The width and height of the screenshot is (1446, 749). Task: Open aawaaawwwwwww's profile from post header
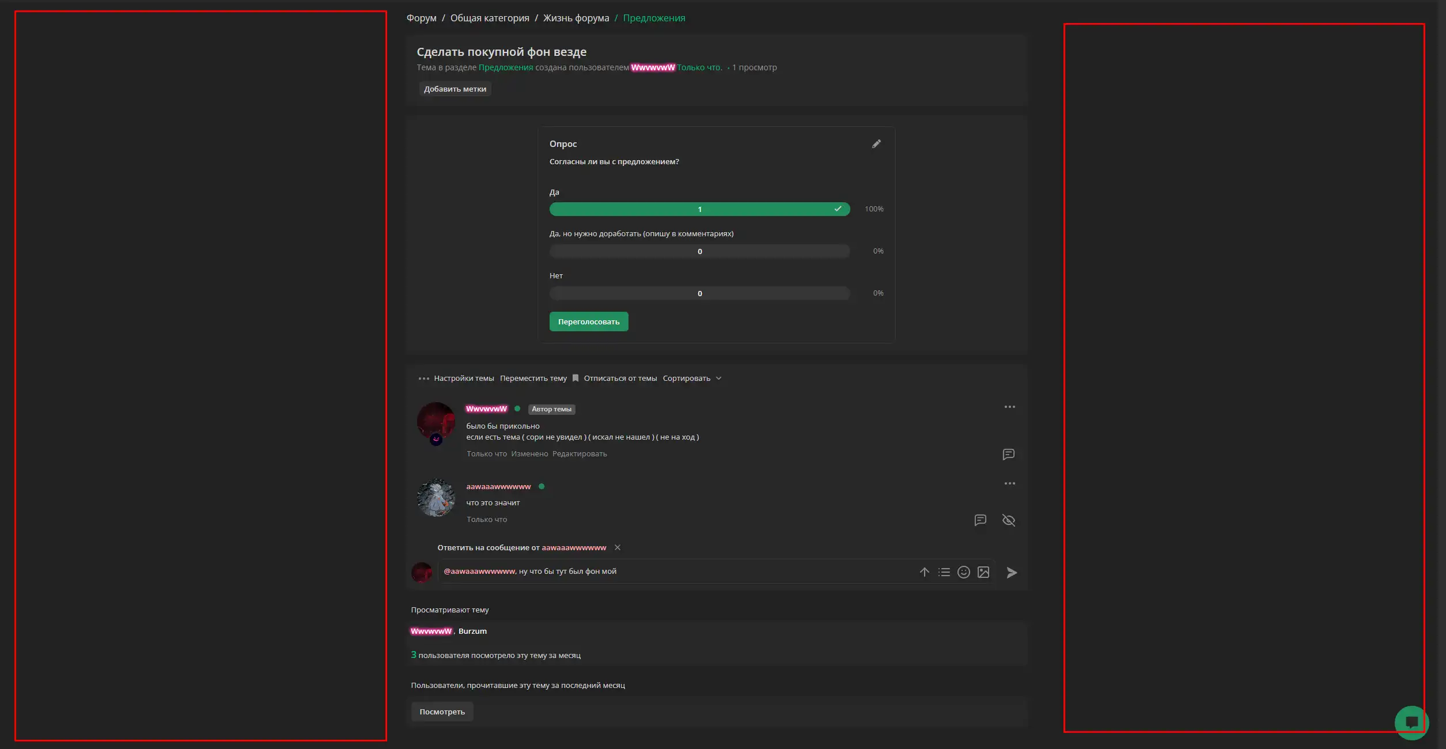[498, 487]
